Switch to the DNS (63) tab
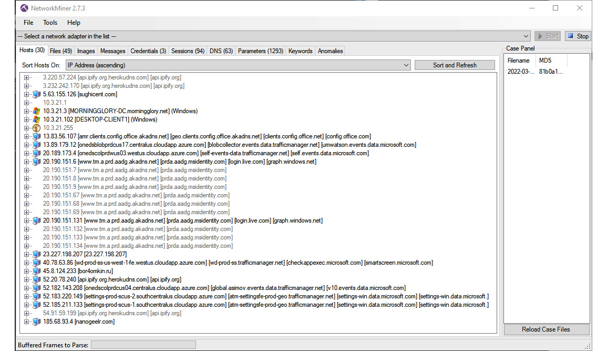This screenshot has height=351, width=607. 221,51
